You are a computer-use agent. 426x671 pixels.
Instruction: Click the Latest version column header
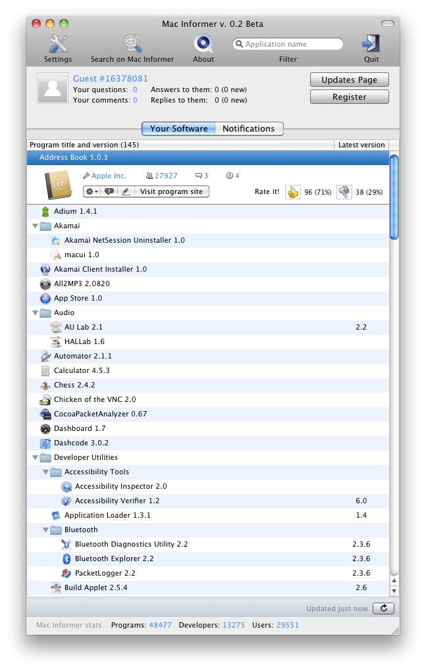[361, 145]
